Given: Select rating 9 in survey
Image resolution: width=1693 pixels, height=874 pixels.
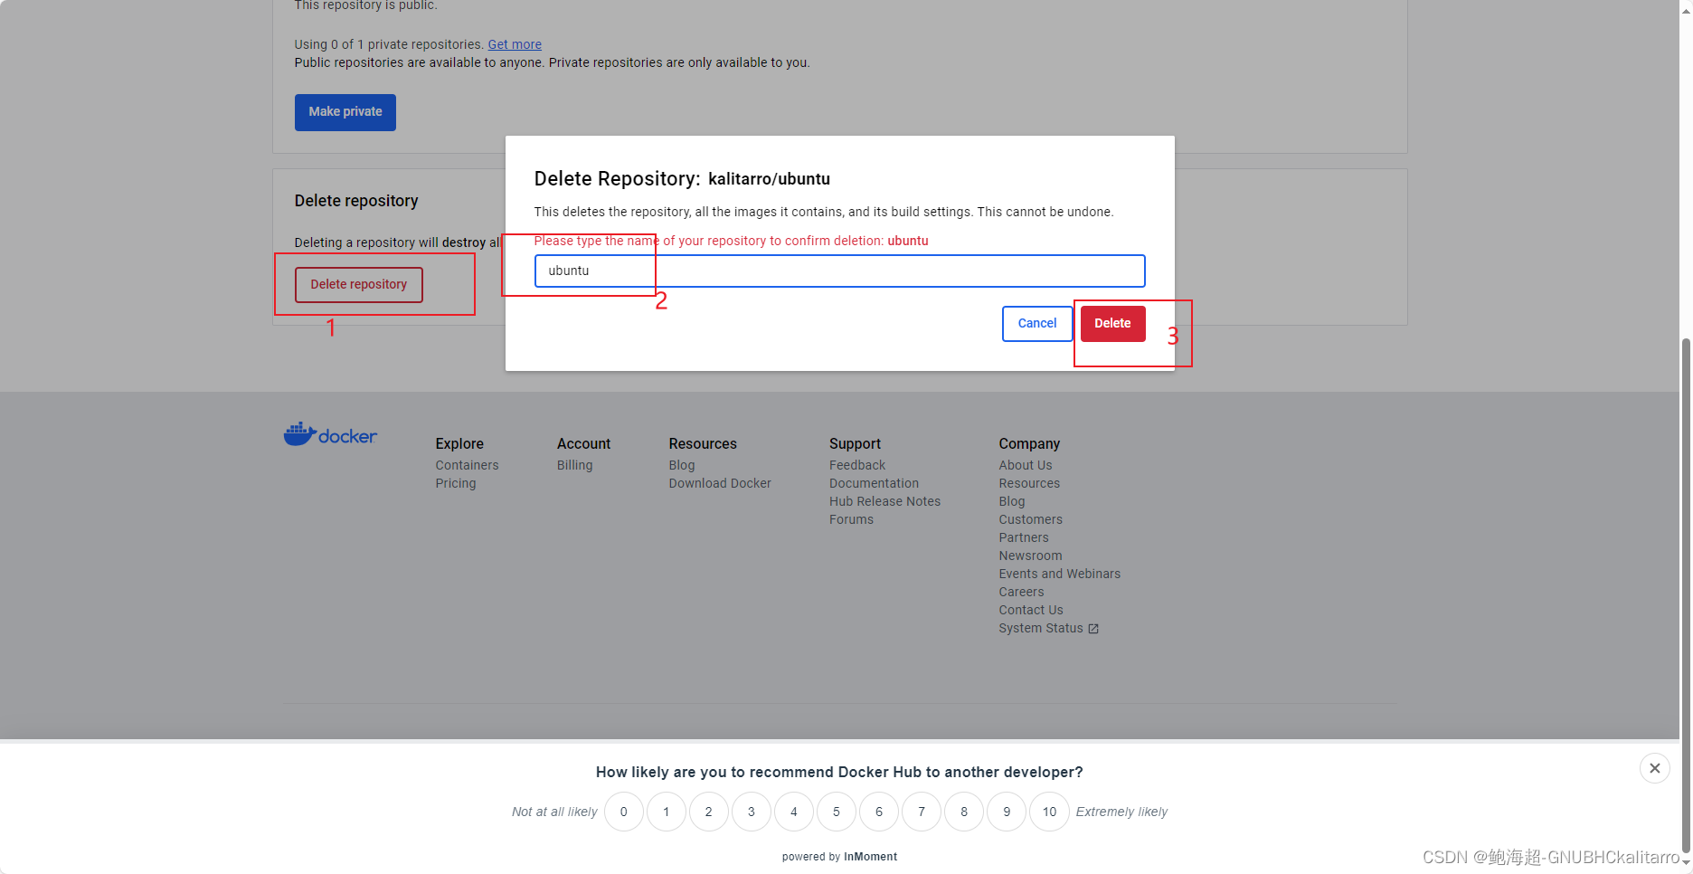Looking at the screenshot, I should pyautogui.click(x=1007, y=812).
